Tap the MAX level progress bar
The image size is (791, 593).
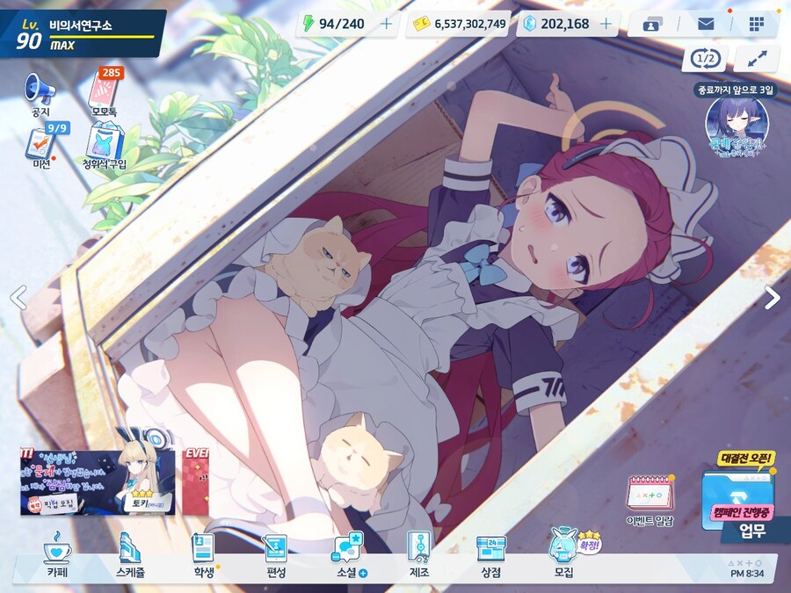[x=101, y=37]
